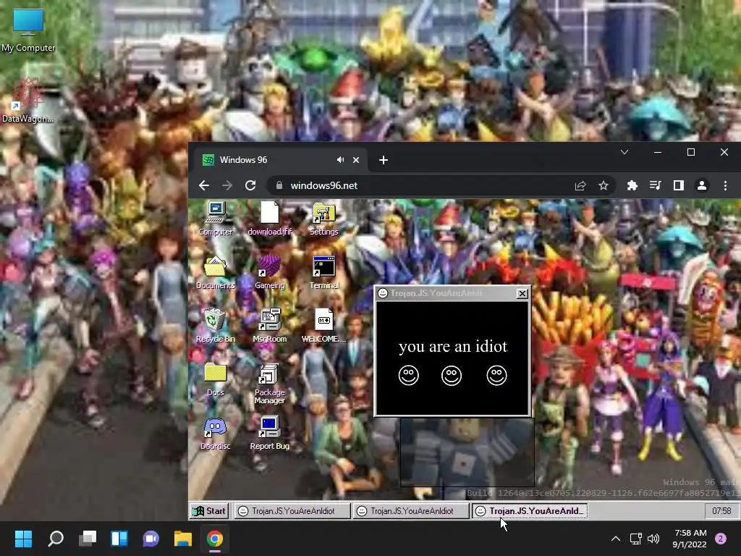Image resolution: width=741 pixels, height=556 pixels.
Task: Show hidden system tray icons
Action: click(x=615, y=539)
